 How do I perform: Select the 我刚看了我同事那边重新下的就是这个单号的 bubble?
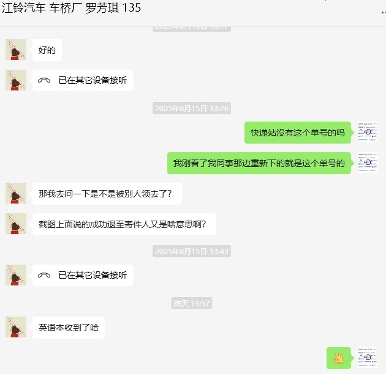259,163
